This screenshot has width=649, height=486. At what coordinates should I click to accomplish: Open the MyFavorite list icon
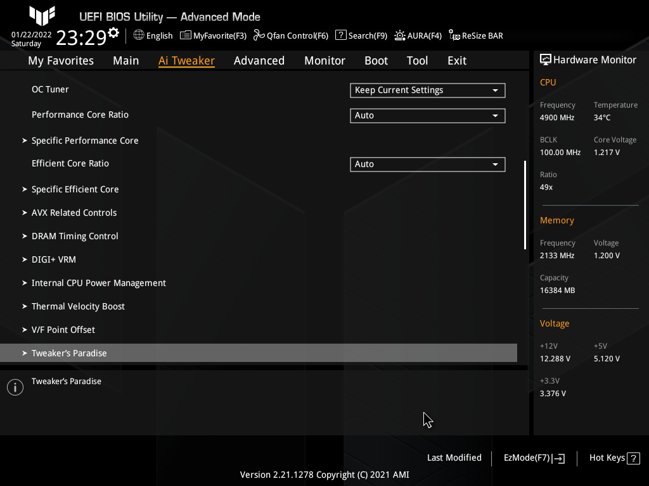coord(186,35)
